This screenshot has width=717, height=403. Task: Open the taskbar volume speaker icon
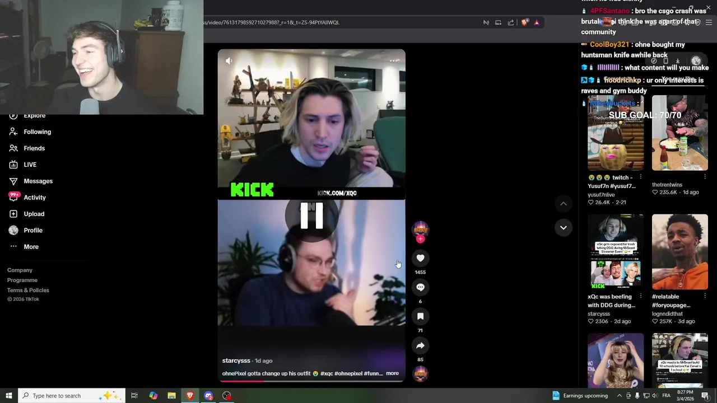(654, 396)
